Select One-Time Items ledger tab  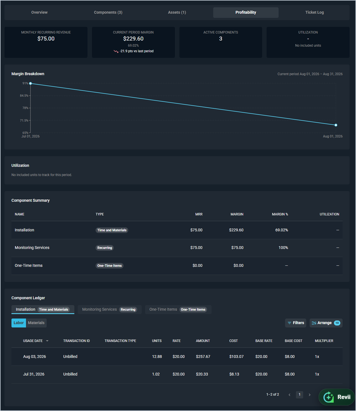pos(178,310)
